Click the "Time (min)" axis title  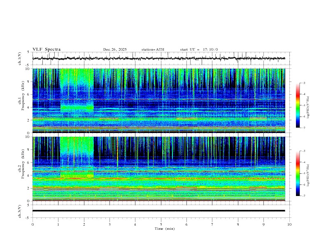click(x=165, y=229)
